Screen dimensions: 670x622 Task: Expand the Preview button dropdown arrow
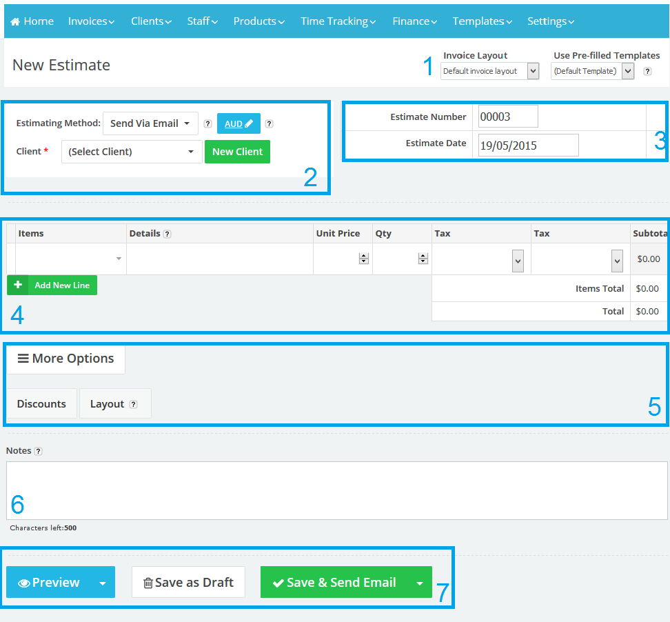(102, 583)
